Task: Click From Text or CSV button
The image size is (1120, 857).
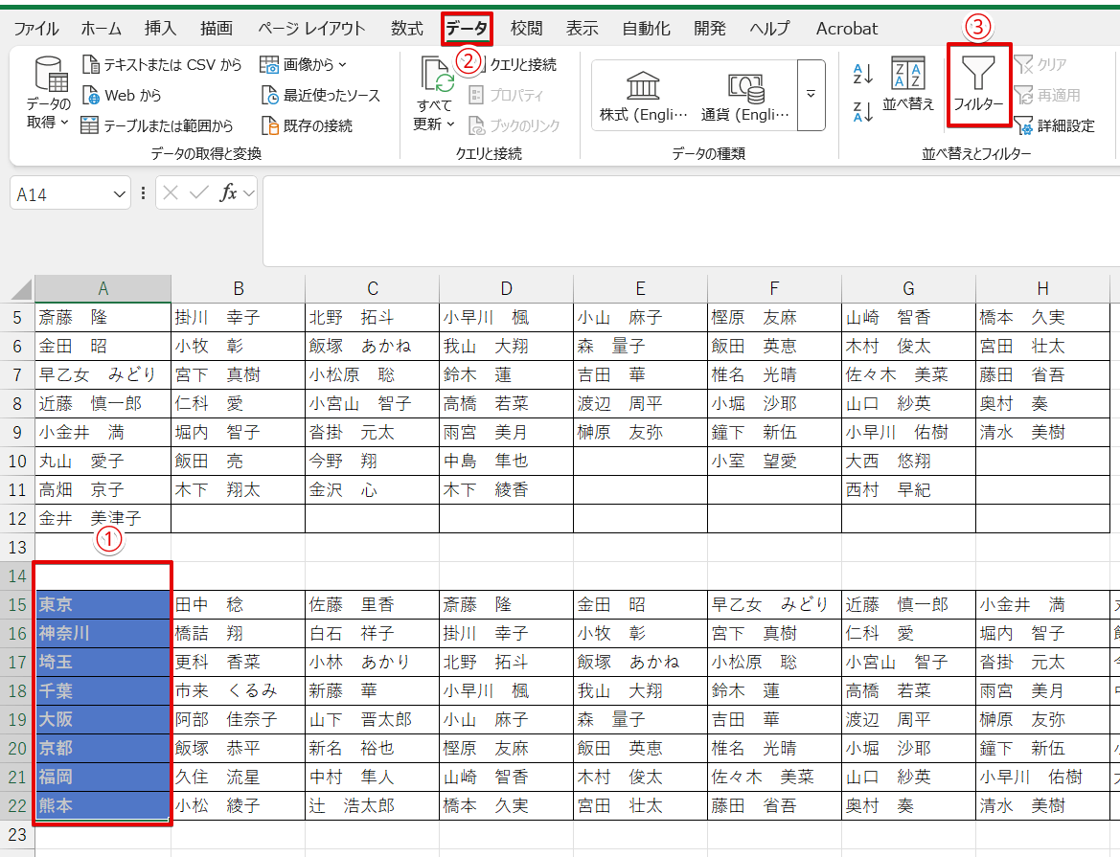Action: [x=162, y=64]
